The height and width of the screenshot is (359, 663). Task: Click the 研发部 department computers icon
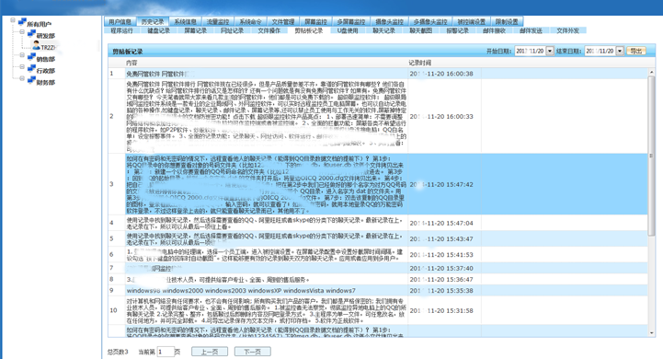point(31,34)
